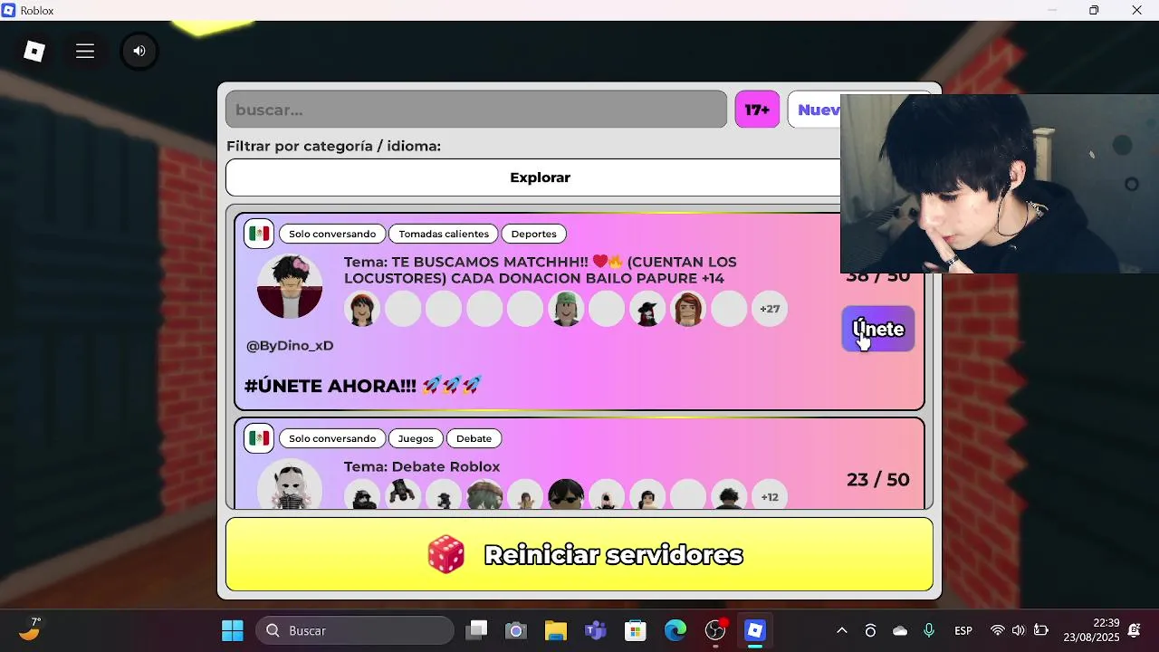Open the OneDrive cloud tray icon

point(900,630)
